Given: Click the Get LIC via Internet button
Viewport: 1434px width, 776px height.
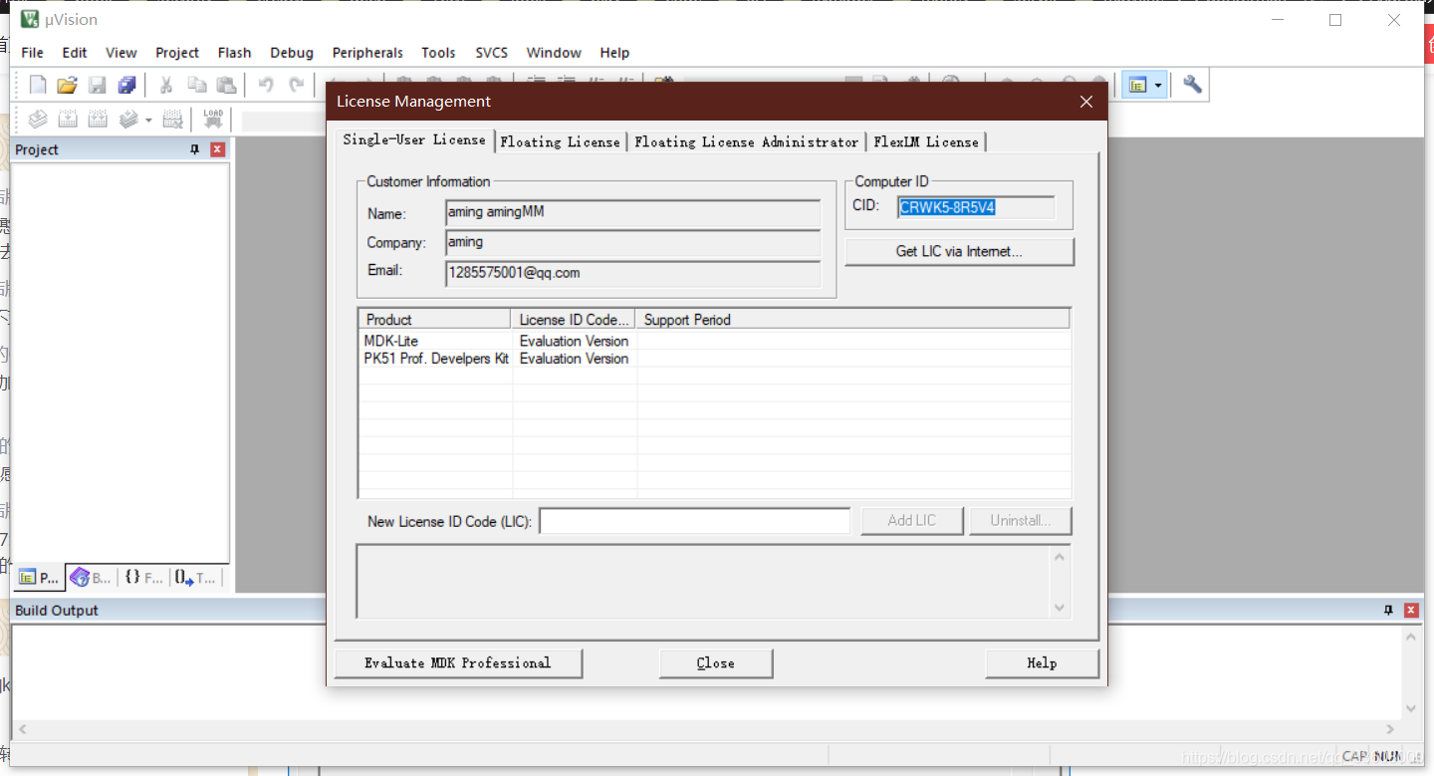Looking at the screenshot, I should point(959,251).
